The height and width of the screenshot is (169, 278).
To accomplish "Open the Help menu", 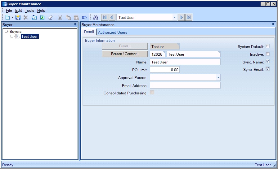I will coord(41,11).
